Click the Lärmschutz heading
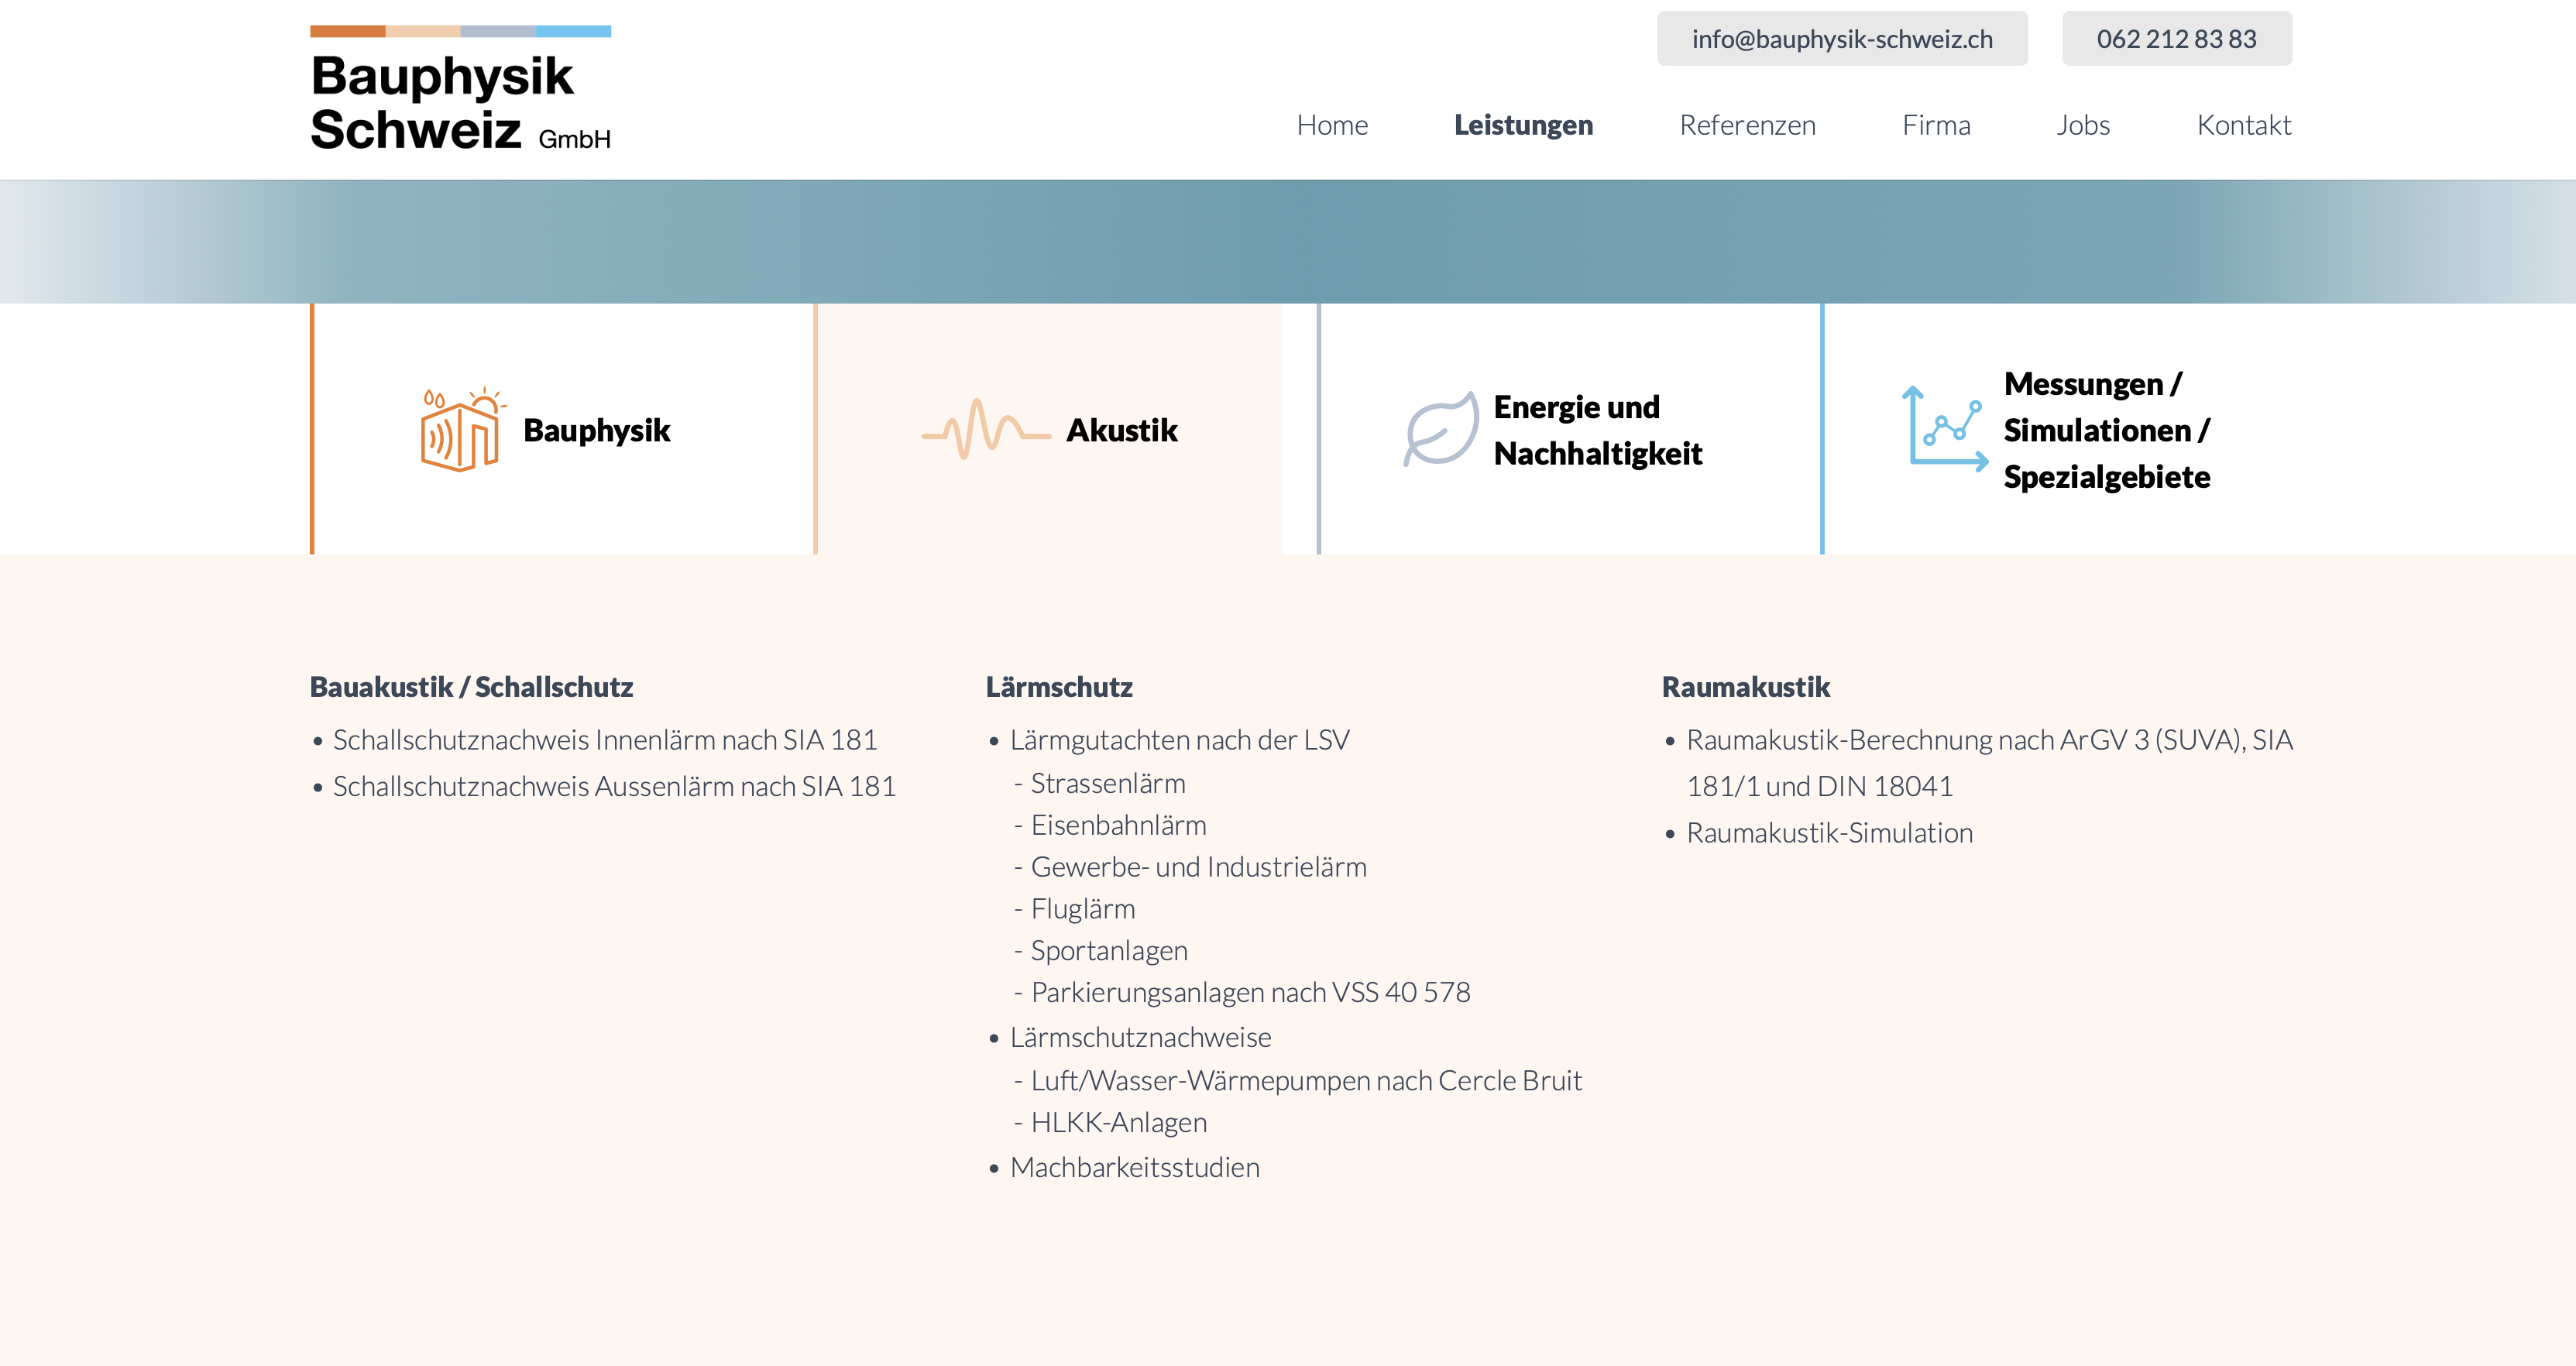The image size is (2576, 1366). click(x=1059, y=687)
